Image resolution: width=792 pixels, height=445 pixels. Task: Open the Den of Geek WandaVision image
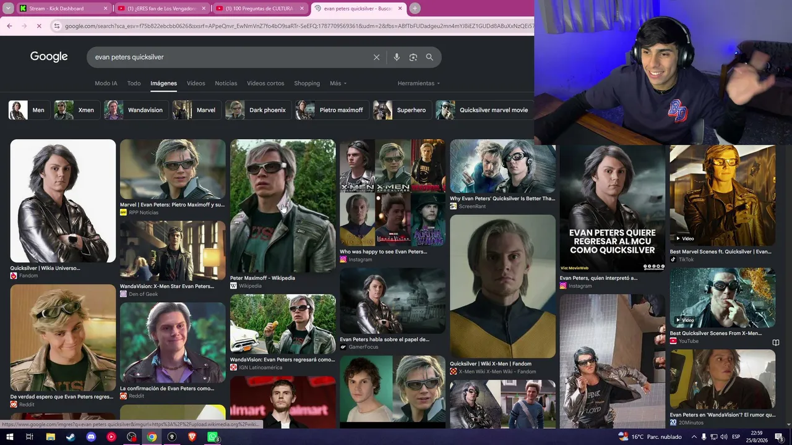(x=173, y=251)
